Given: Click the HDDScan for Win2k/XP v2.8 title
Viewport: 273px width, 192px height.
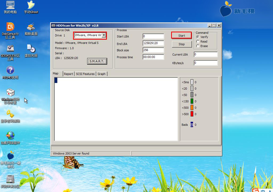Looking at the screenshot, I should [77, 26].
